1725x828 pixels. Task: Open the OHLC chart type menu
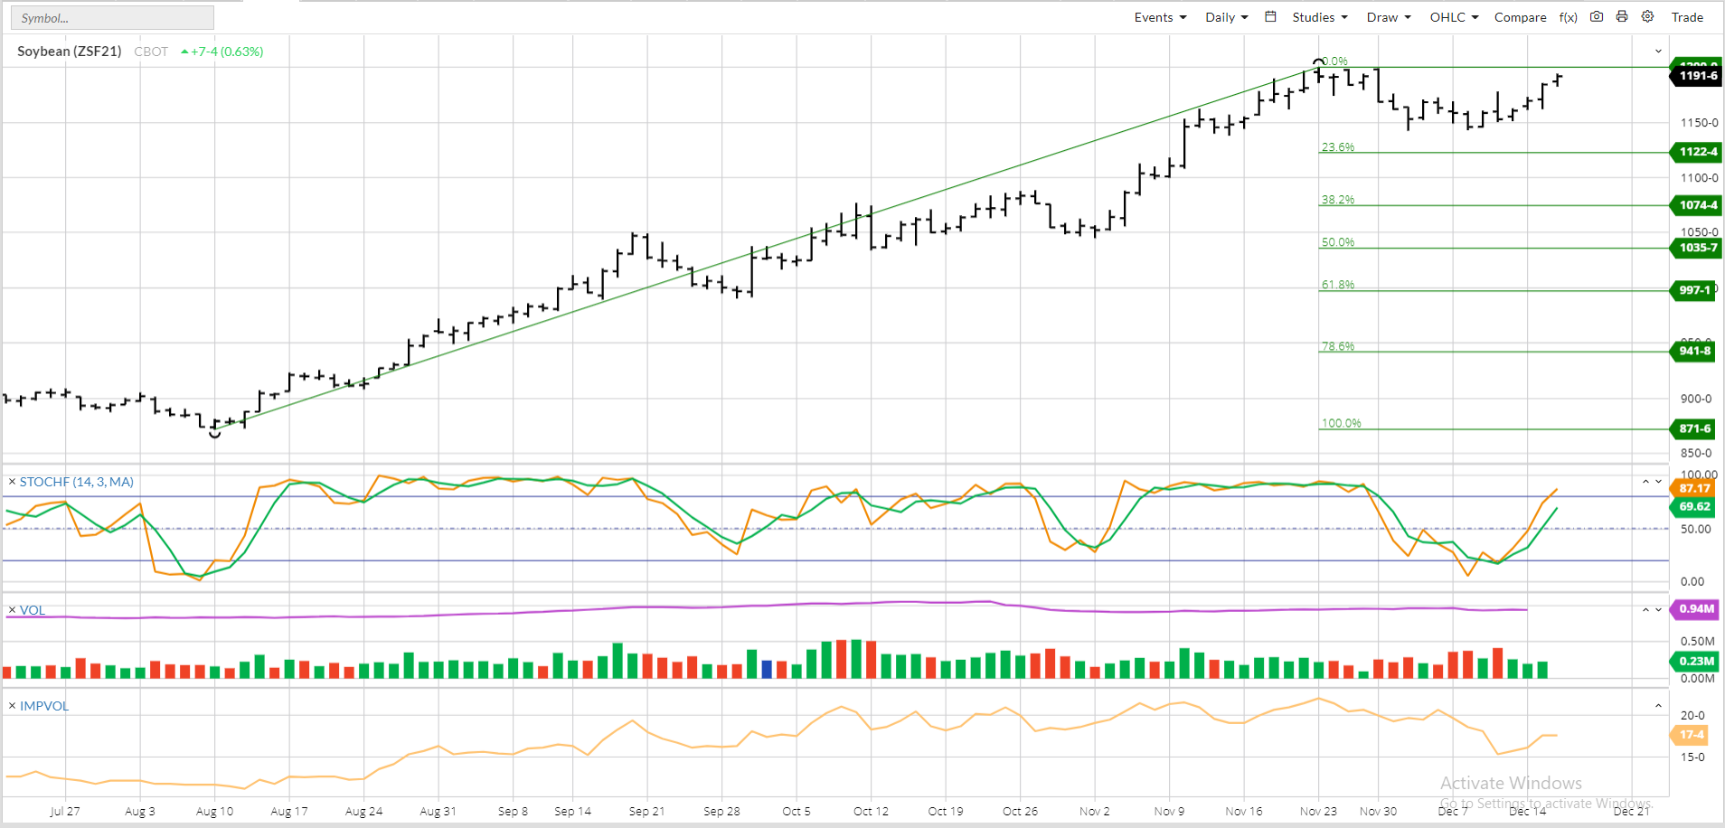(1454, 17)
